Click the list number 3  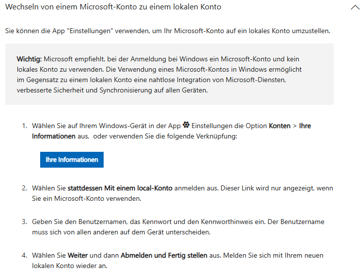coord(24,222)
